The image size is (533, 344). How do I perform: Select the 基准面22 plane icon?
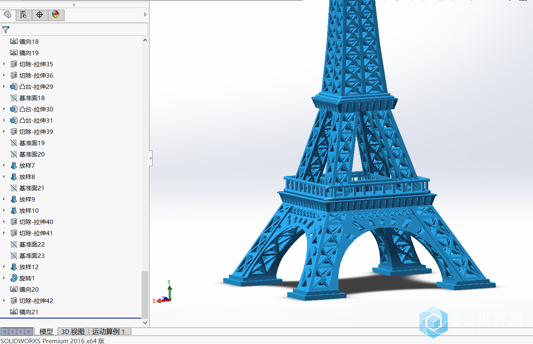point(14,244)
